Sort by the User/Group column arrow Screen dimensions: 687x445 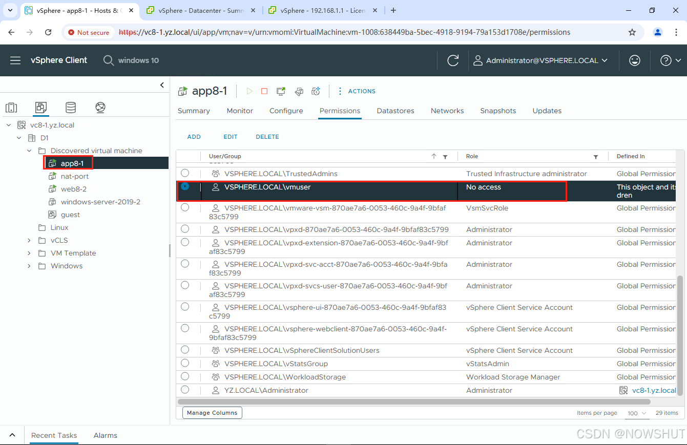[x=434, y=156]
